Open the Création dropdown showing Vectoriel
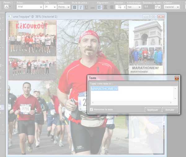The width and height of the screenshot is (186, 157). tap(172, 7)
